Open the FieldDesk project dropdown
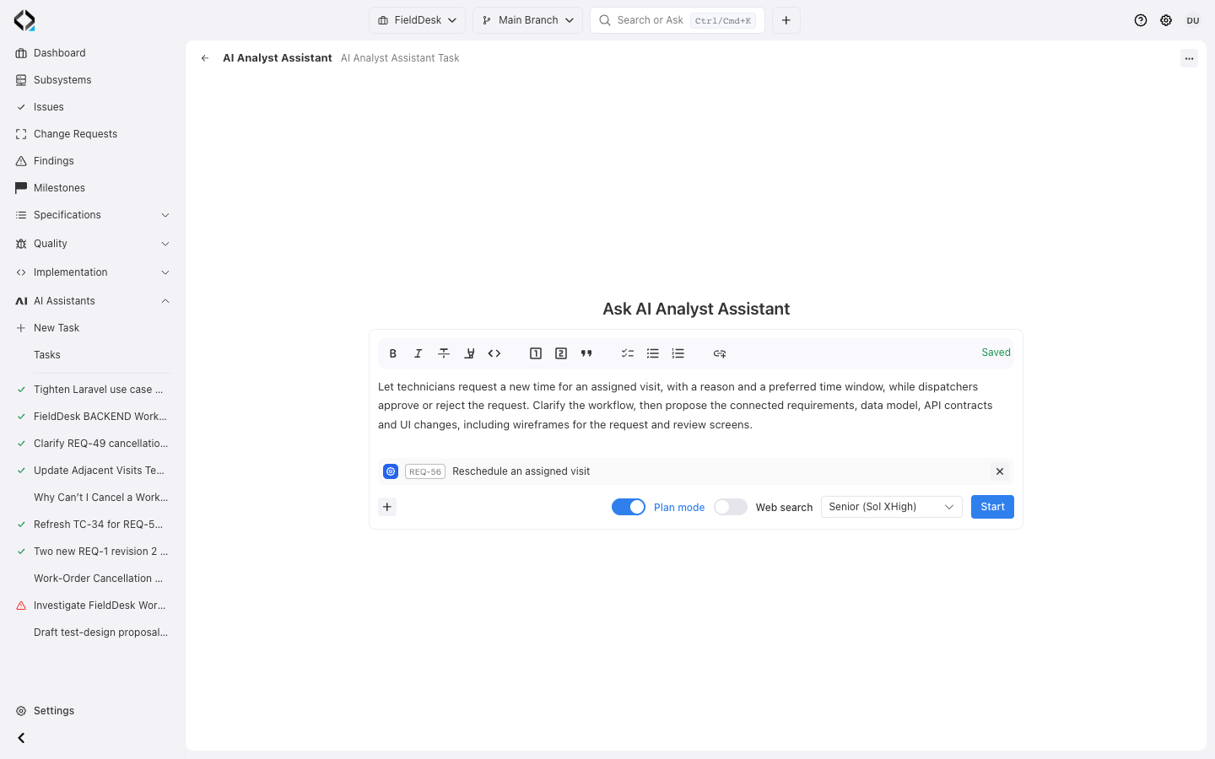Viewport: 1215px width, 759px height. click(x=417, y=20)
